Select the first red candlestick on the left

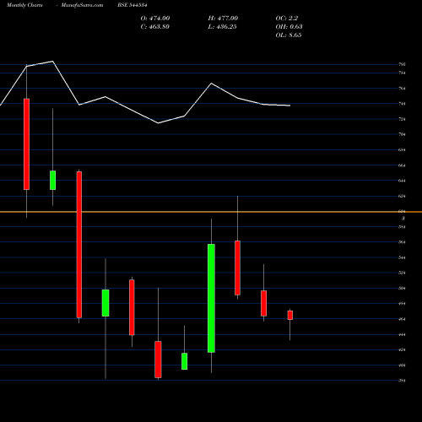coord(26,144)
